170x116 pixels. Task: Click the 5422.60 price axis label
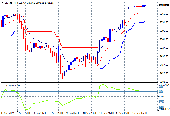(164, 73)
